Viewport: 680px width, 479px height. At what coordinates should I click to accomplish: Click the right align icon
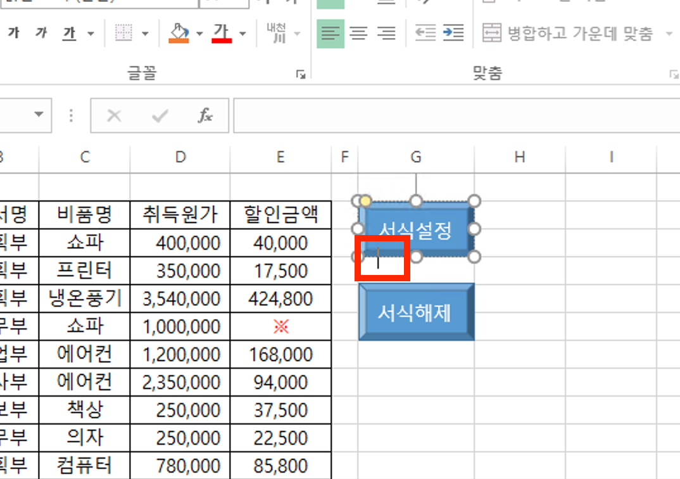(x=386, y=33)
